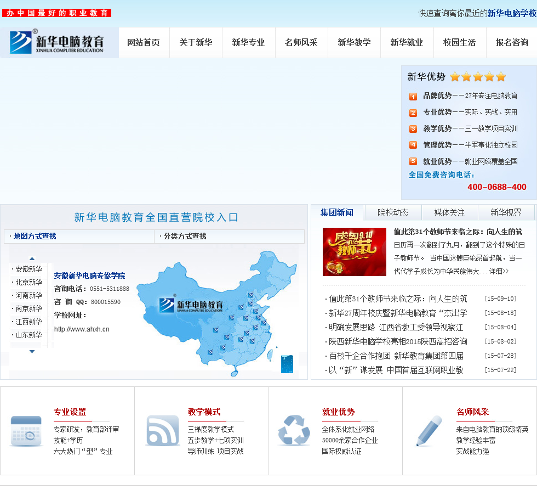Viewport: 537px width, 489px height.
Task: Click the pencil icon beside 名师风采
Action: point(429,431)
